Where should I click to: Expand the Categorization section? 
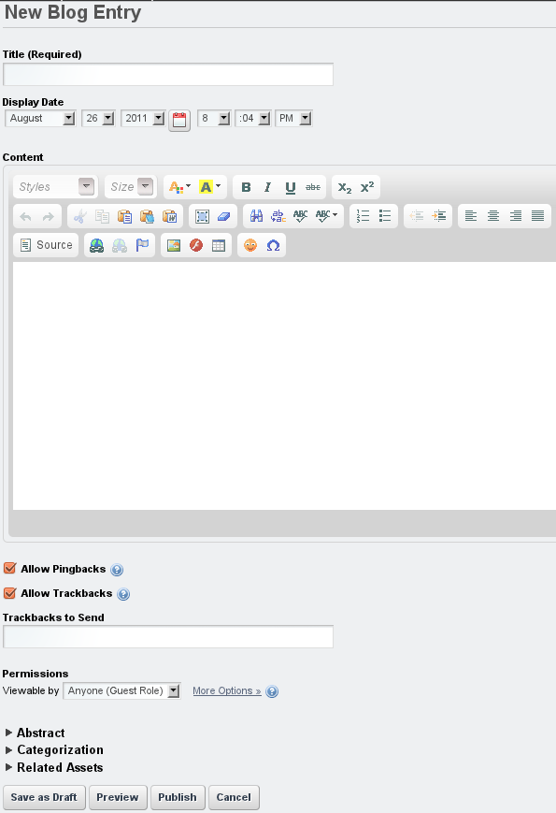(x=54, y=749)
